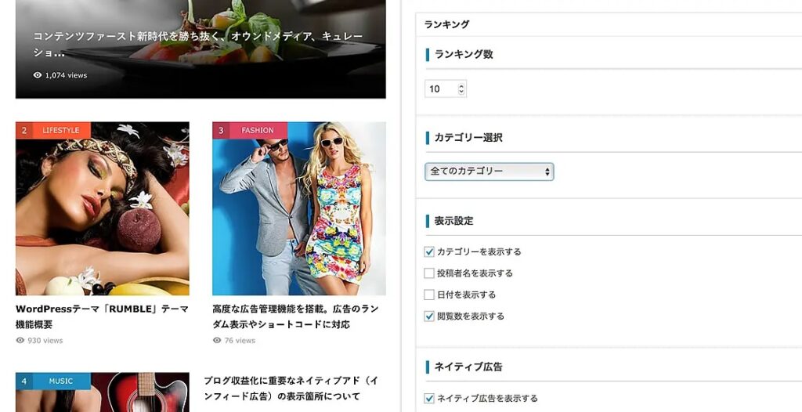Click the eye icon beside 1,074 views
Screen dimensions: 802x412
[x=38, y=75]
